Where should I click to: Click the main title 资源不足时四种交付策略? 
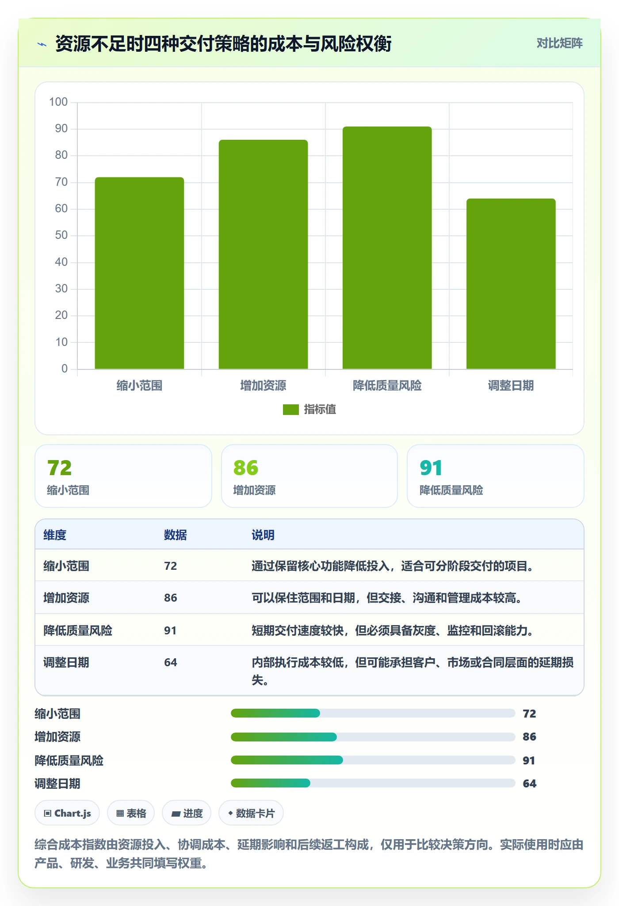(x=223, y=44)
